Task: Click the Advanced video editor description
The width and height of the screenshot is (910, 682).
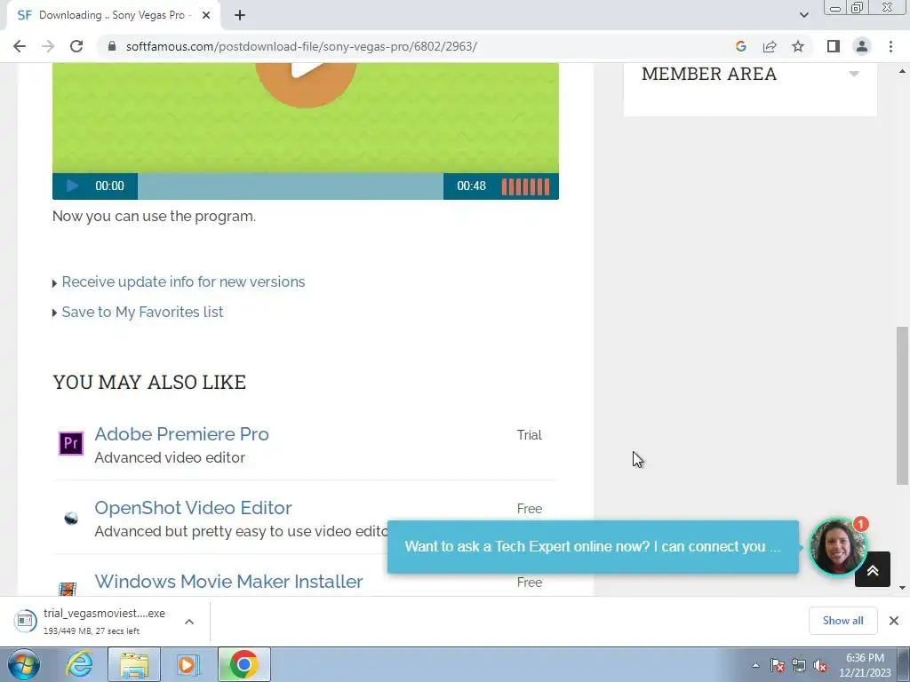Action: tap(170, 457)
